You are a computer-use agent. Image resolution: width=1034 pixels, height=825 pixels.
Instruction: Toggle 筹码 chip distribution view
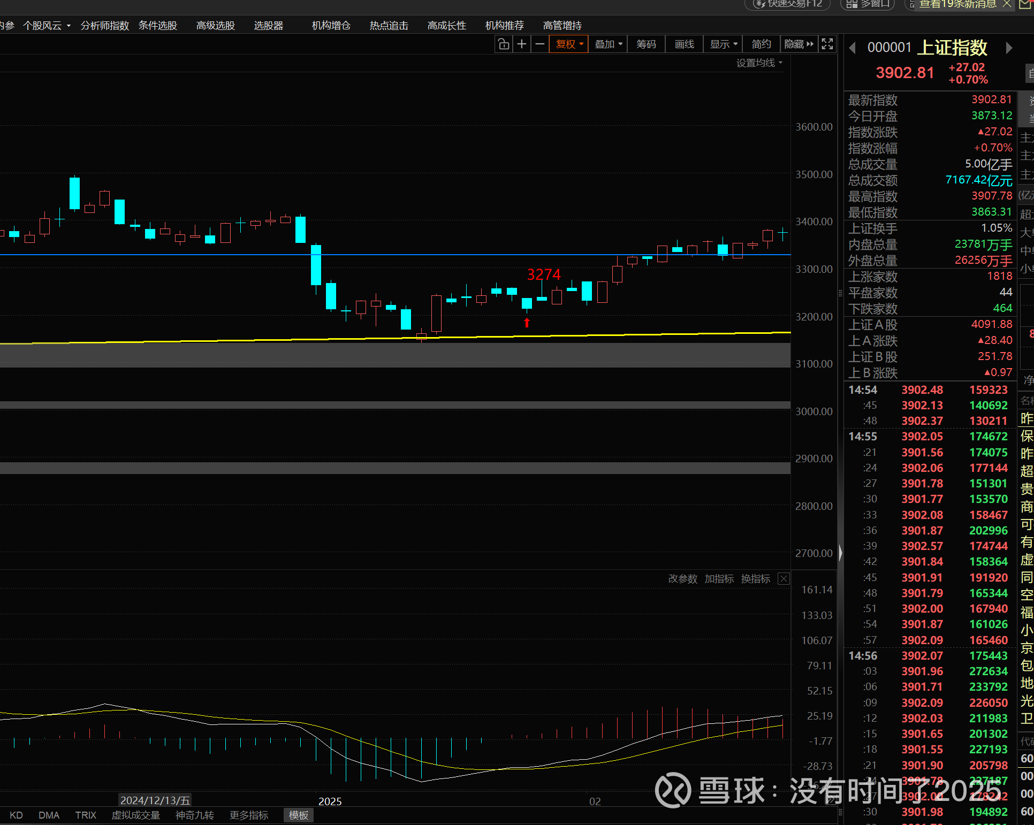point(646,44)
